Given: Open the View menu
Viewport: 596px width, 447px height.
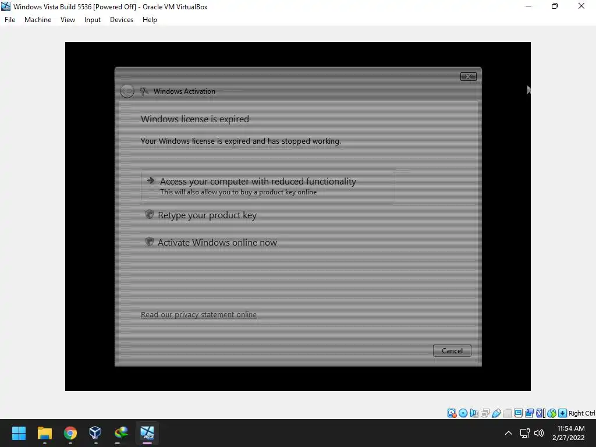Looking at the screenshot, I should (x=68, y=20).
